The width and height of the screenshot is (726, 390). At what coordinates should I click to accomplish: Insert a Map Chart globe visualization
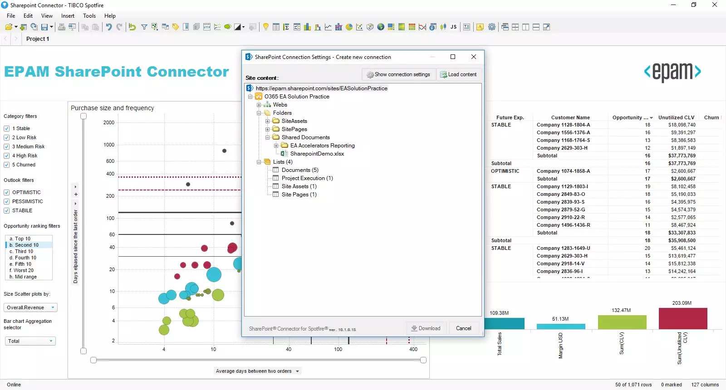380,27
